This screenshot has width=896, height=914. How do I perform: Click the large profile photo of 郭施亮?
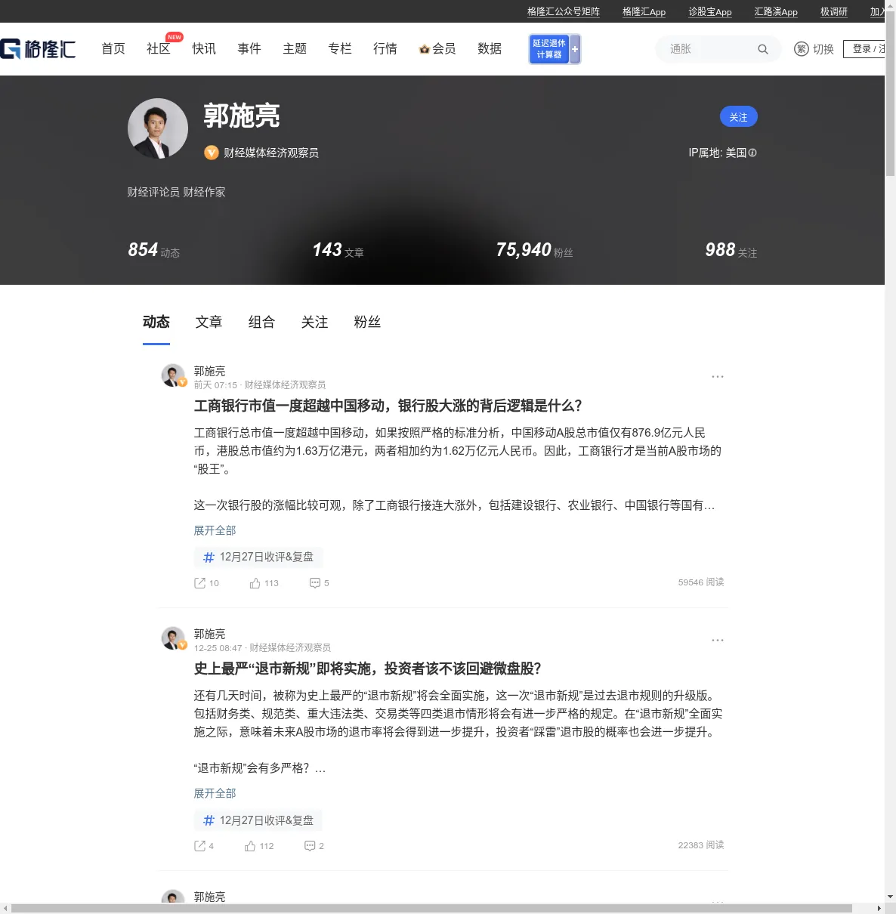pos(158,128)
